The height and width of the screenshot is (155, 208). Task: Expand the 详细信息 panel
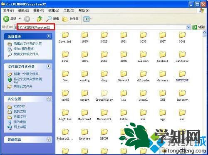(49, 139)
